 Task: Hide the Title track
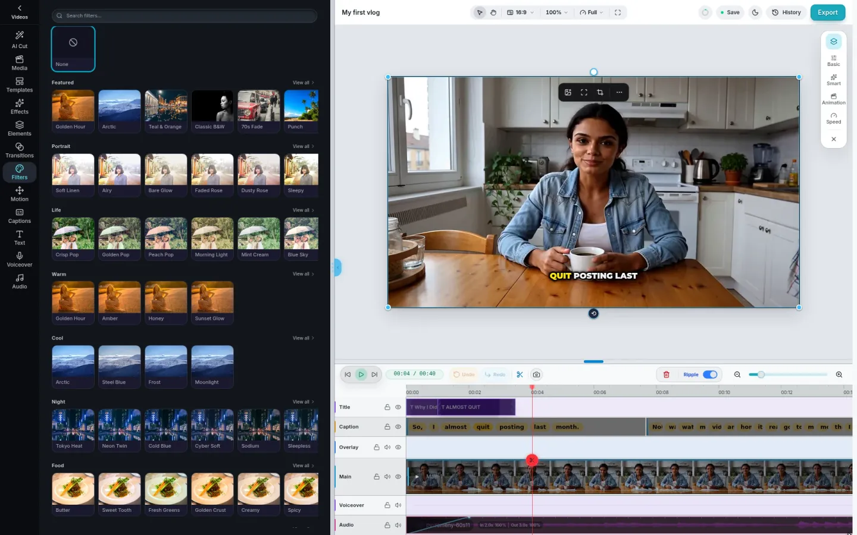[x=398, y=407]
